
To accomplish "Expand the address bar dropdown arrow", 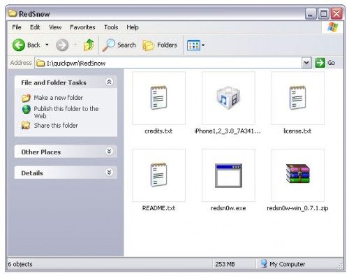I will pos(306,63).
